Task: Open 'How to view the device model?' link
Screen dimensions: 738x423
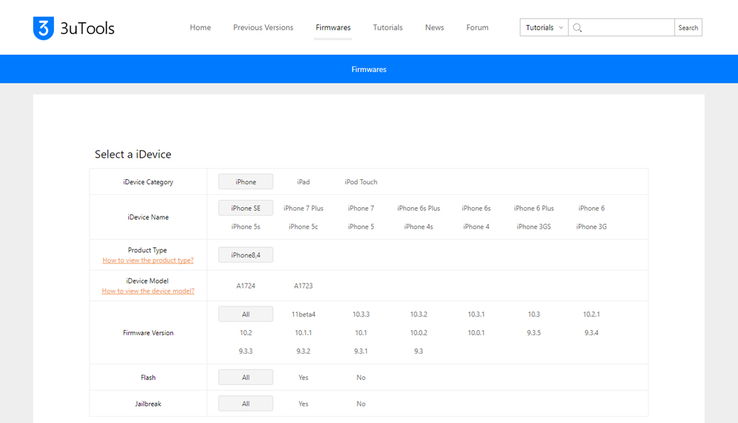Action: tap(148, 291)
